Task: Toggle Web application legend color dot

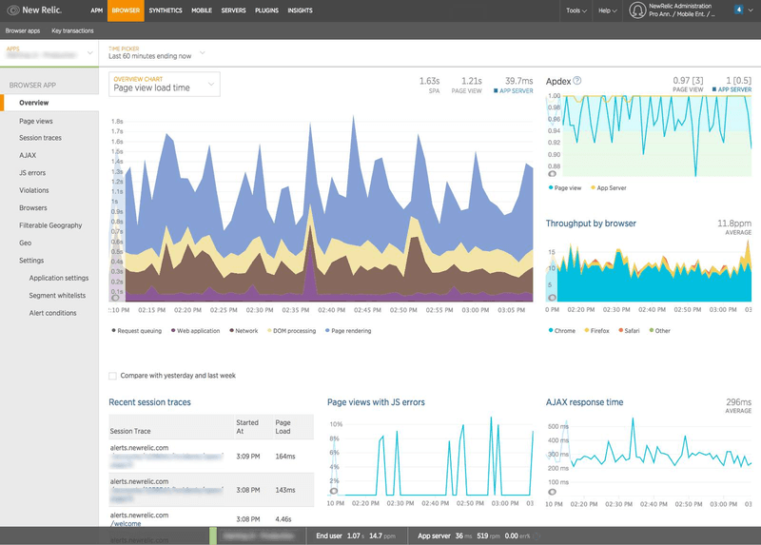Action: click(x=172, y=331)
